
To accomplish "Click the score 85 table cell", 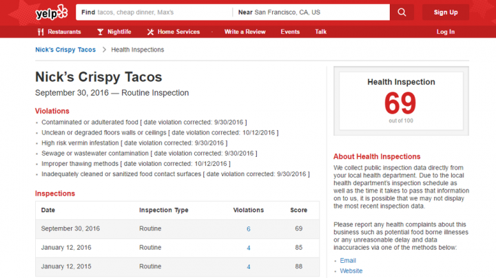I will [x=298, y=247].
